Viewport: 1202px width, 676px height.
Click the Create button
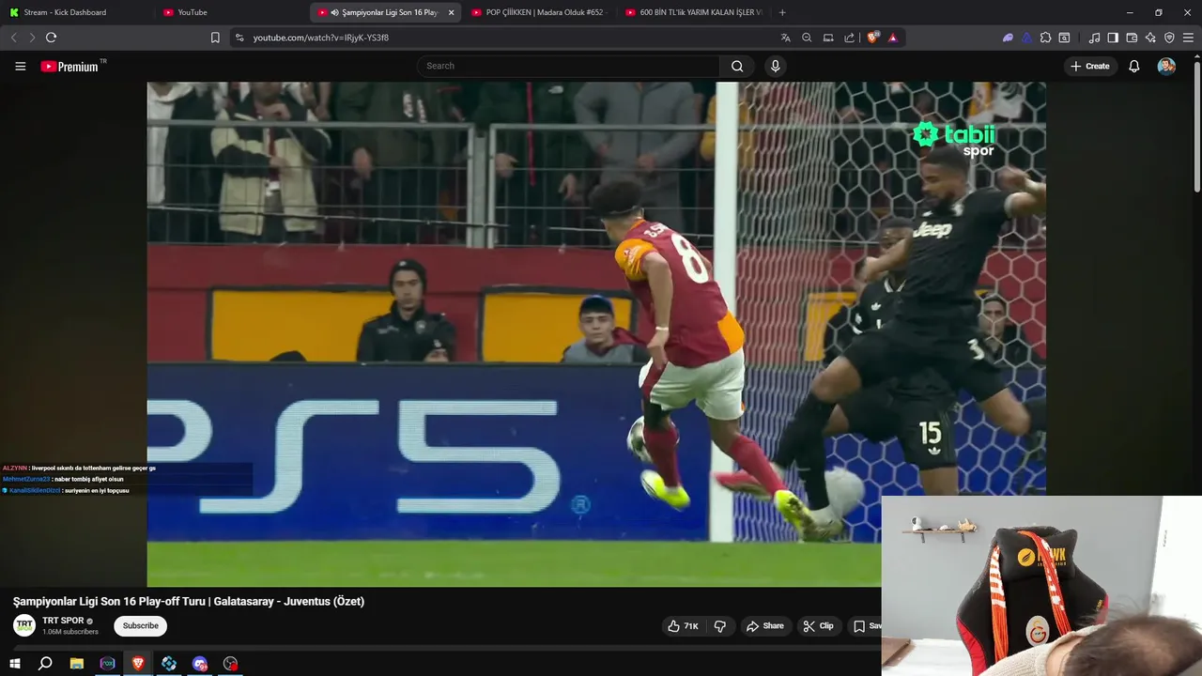[x=1090, y=66]
